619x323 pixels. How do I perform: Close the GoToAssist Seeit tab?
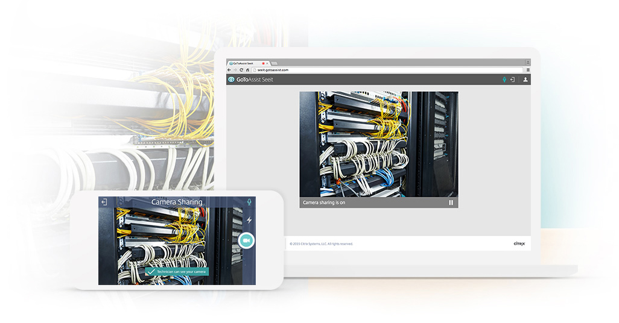[267, 63]
